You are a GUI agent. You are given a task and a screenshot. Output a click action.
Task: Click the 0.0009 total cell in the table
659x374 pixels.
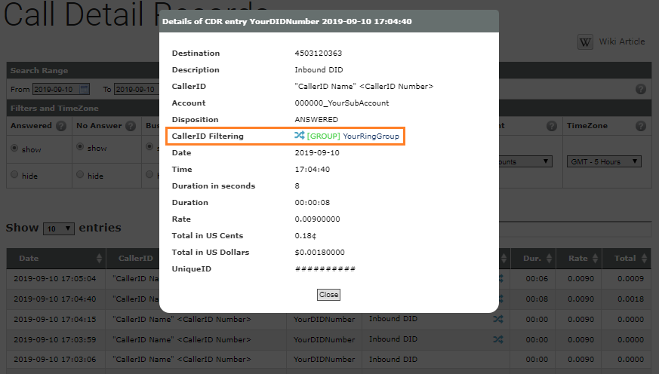[630, 279]
